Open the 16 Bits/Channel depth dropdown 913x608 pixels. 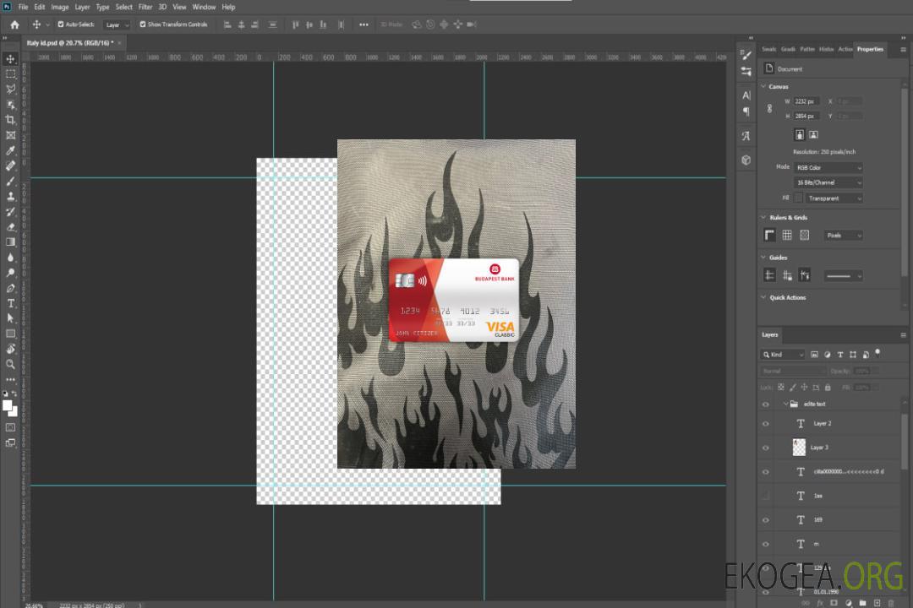pos(828,182)
